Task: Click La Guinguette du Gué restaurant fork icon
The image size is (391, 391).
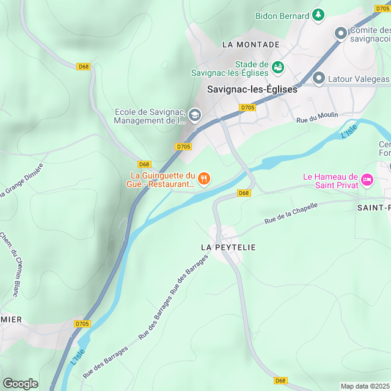Action: pyautogui.click(x=204, y=179)
